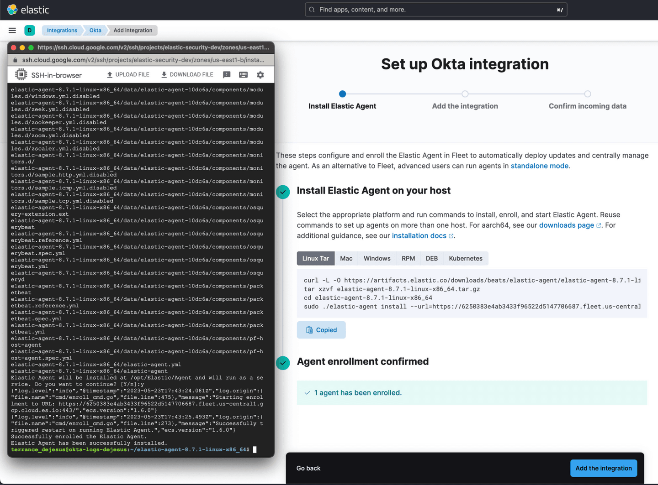Open the standalone mode link
658x485 pixels.
[x=540, y=166]
